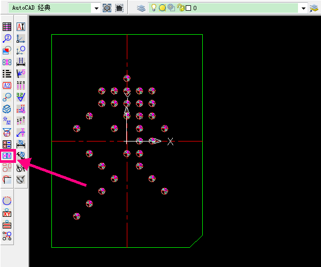This screenshot has height=267, width=321.
Task: Click the AI text height icon
Action: coord(21,27)
